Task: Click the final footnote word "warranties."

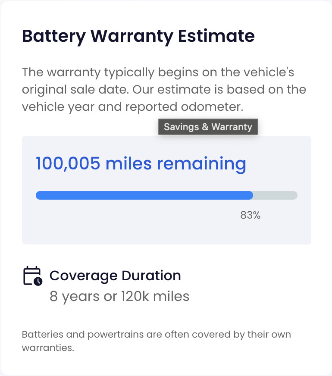Action: [48, 348]
